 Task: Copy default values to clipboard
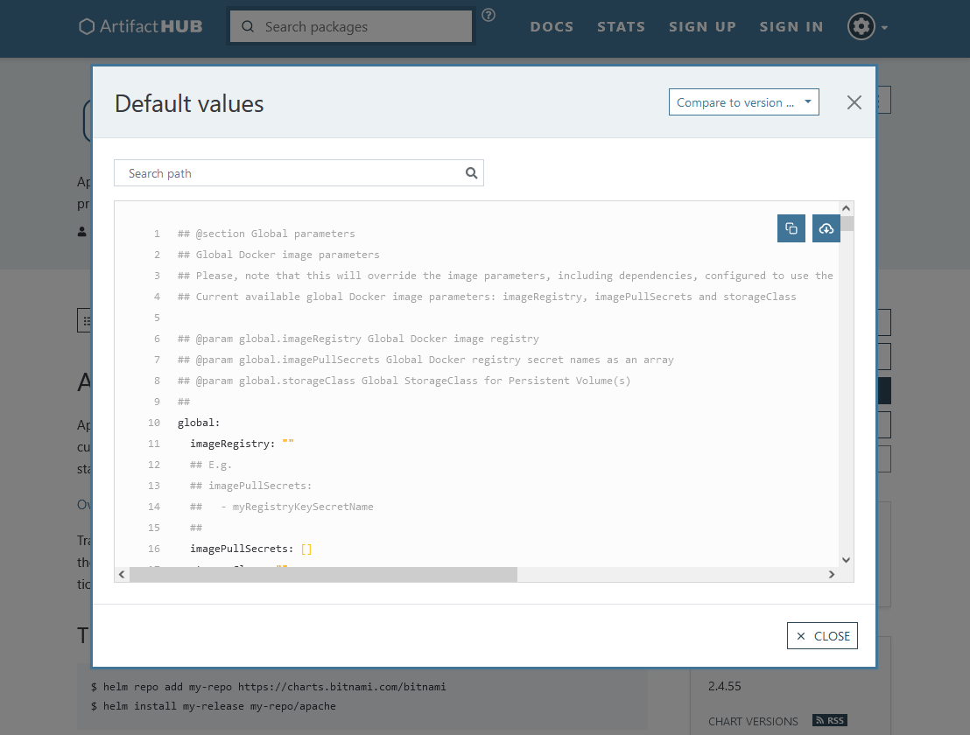coord(791,228)
